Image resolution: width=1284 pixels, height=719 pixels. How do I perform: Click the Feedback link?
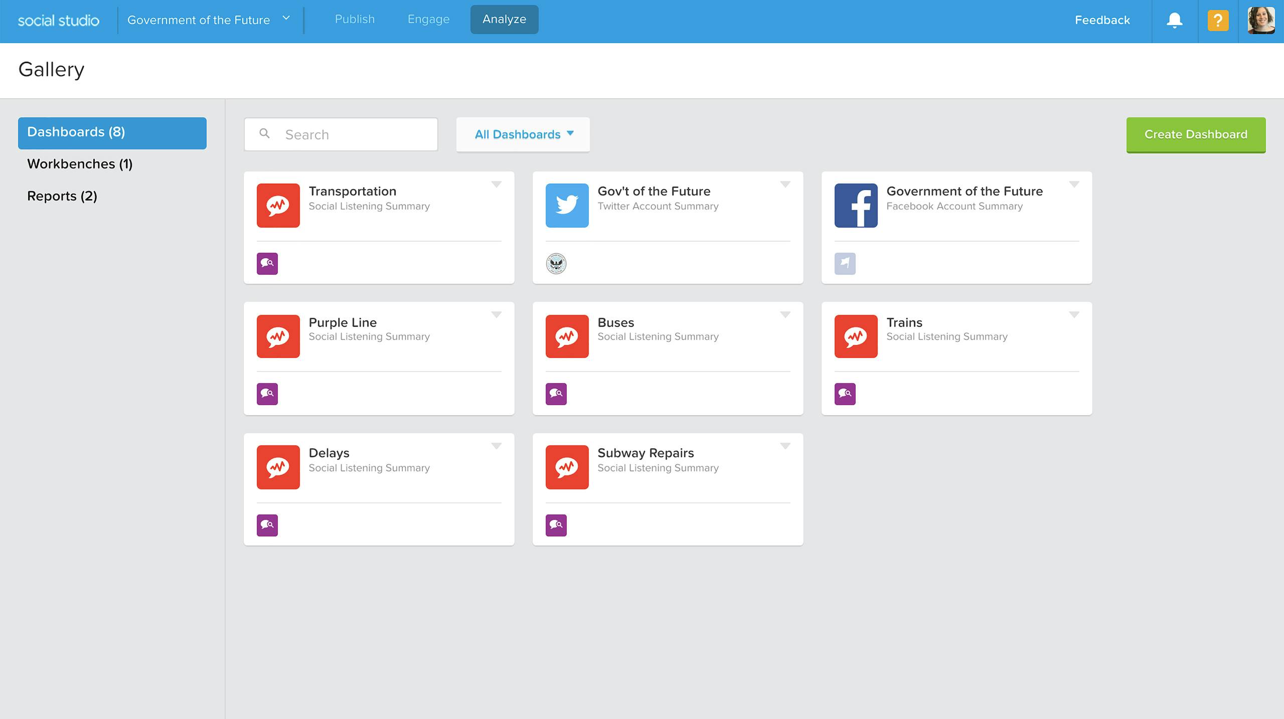tap(1102, 20)
